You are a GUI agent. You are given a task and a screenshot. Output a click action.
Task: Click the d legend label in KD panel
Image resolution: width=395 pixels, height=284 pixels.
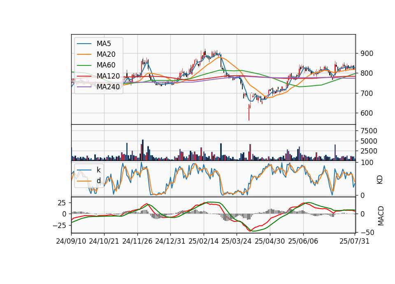point(98,180)
